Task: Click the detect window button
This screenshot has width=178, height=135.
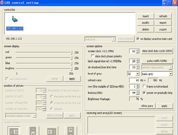Action: point(54,115)
